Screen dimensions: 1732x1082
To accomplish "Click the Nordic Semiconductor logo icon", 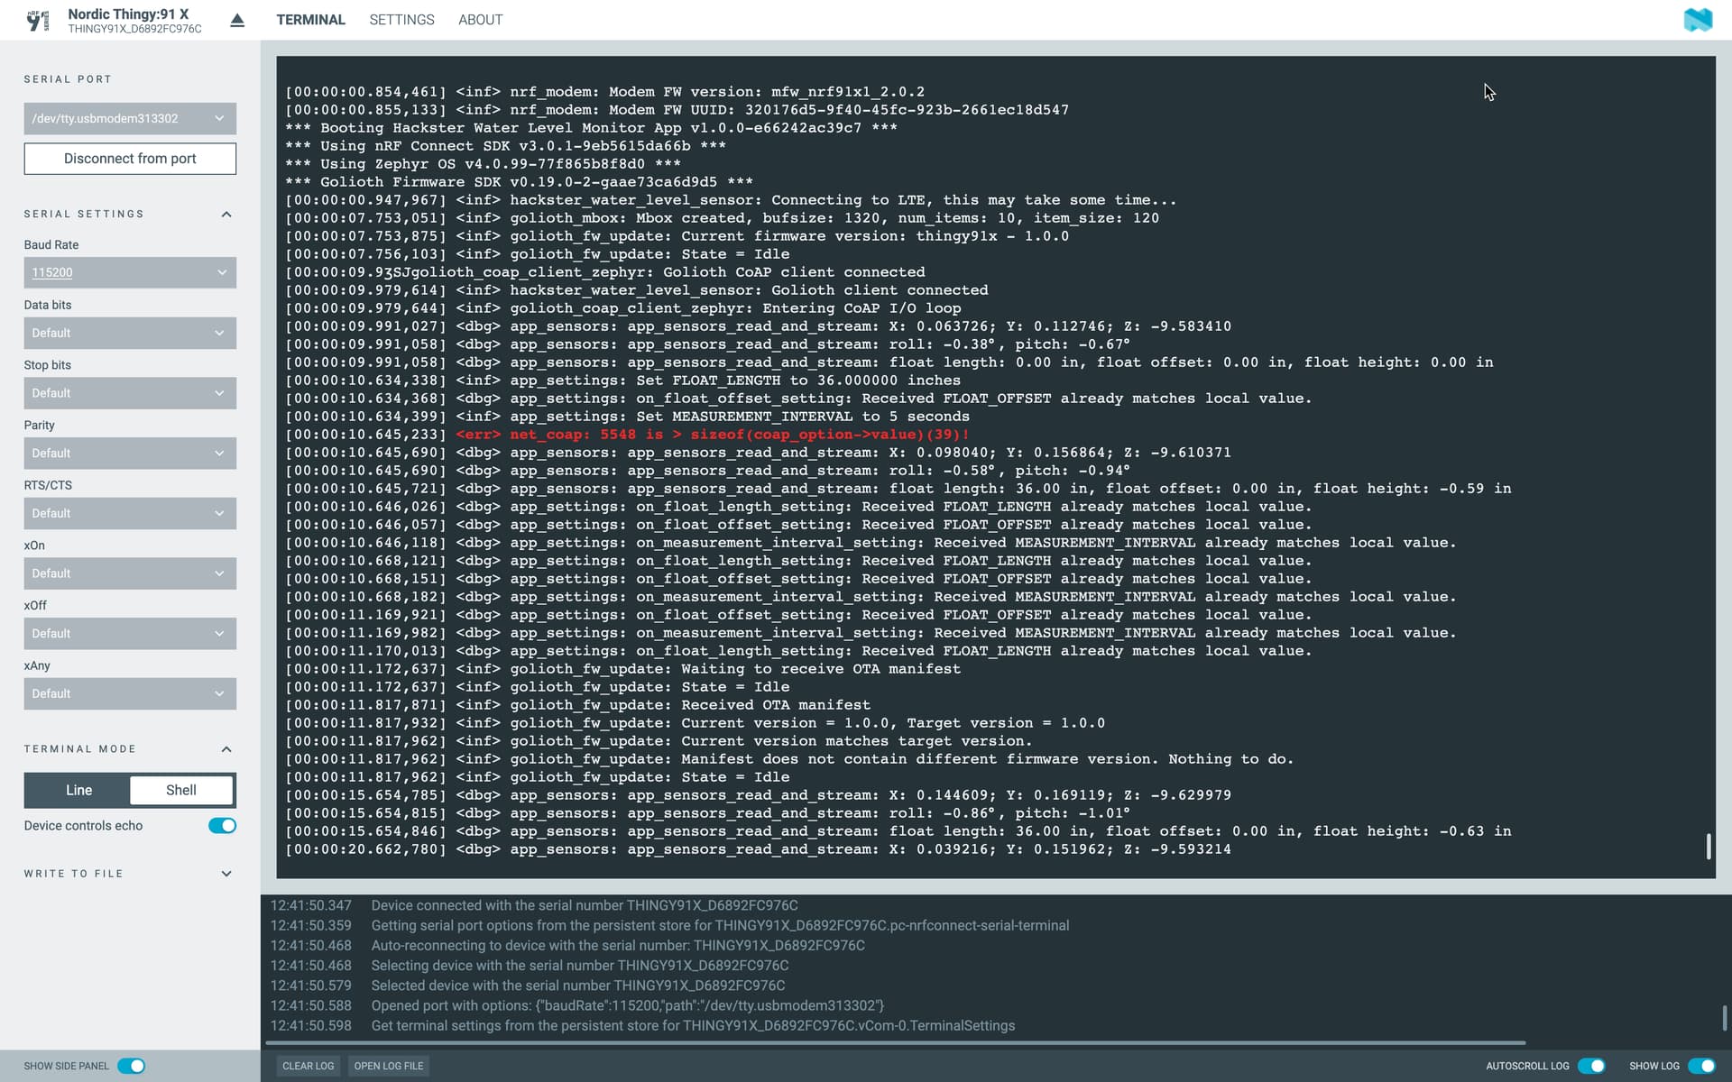I will click(1697, 20).
